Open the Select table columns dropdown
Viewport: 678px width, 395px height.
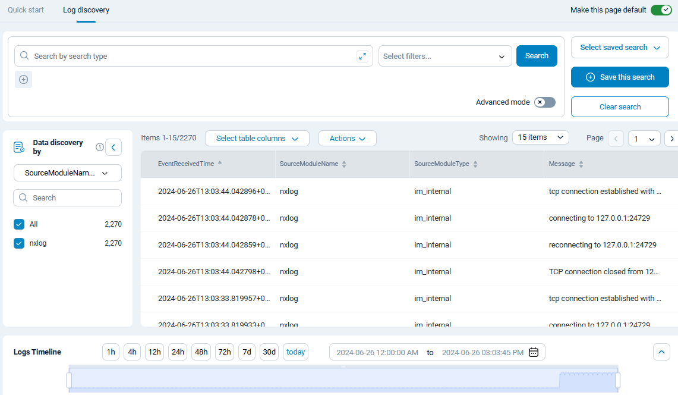257,138
